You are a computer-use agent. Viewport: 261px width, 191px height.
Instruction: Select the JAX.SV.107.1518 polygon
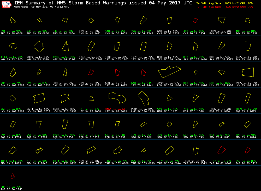(x=248, y=46)
